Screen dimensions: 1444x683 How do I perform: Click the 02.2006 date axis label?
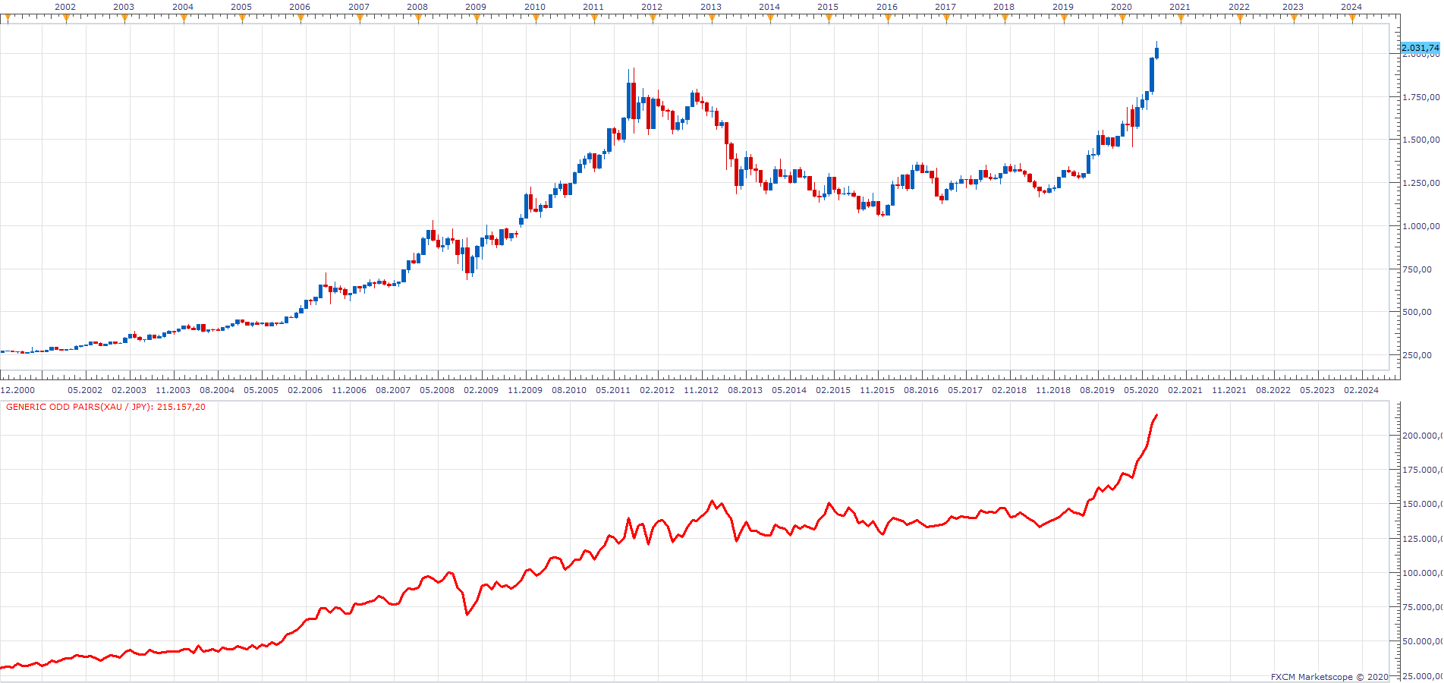305,390
